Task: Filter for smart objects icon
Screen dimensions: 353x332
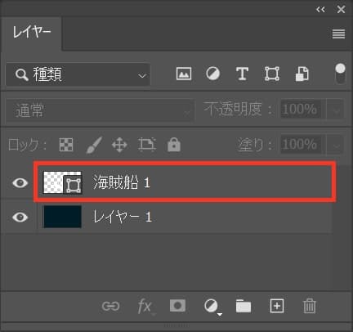Action: click(302, 74)
